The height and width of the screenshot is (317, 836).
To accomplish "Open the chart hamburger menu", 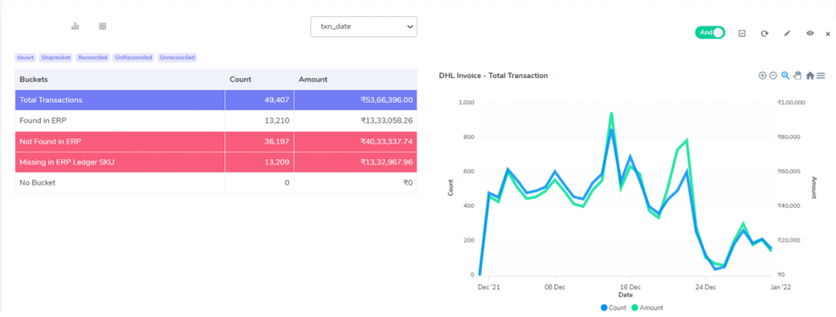I will tap(821, 76).
